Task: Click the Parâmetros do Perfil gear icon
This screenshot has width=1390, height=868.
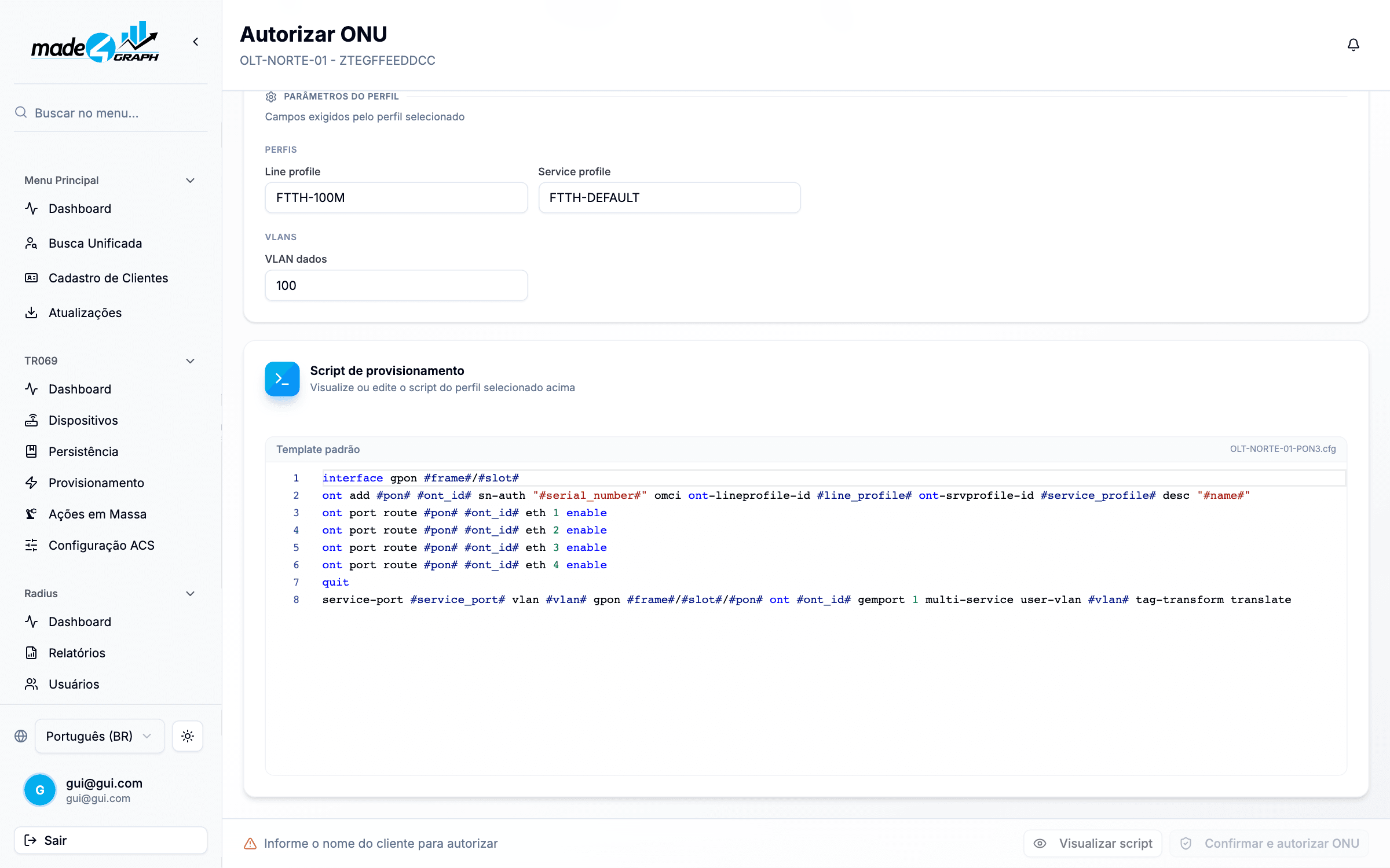Action: pyautogui.click(x=270, y=97)
